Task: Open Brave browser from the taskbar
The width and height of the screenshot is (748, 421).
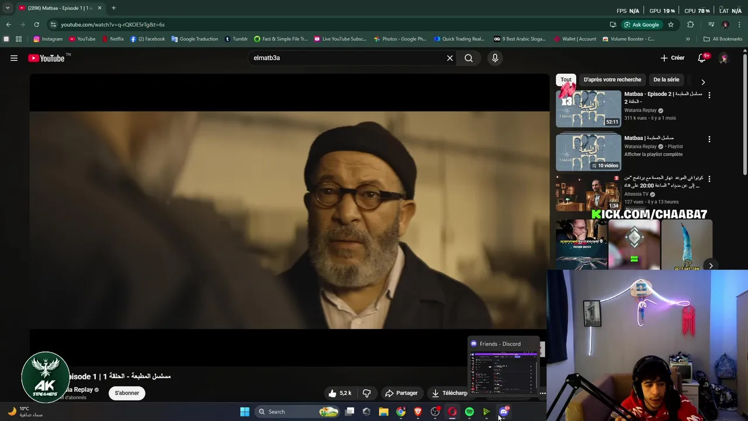Action: [418, 412]
